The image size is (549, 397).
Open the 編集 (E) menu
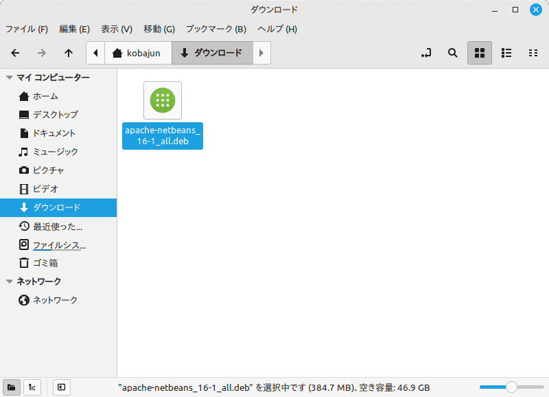click(x=75, y=29)
